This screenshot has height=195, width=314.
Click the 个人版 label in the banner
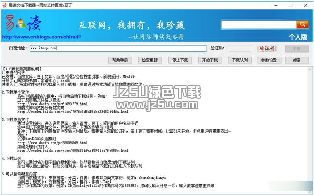pyautogui.click(x=298, y=37)
